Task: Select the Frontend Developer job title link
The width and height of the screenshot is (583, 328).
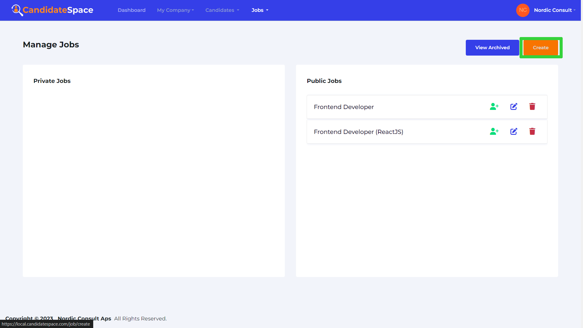Action: click(344, 107)
